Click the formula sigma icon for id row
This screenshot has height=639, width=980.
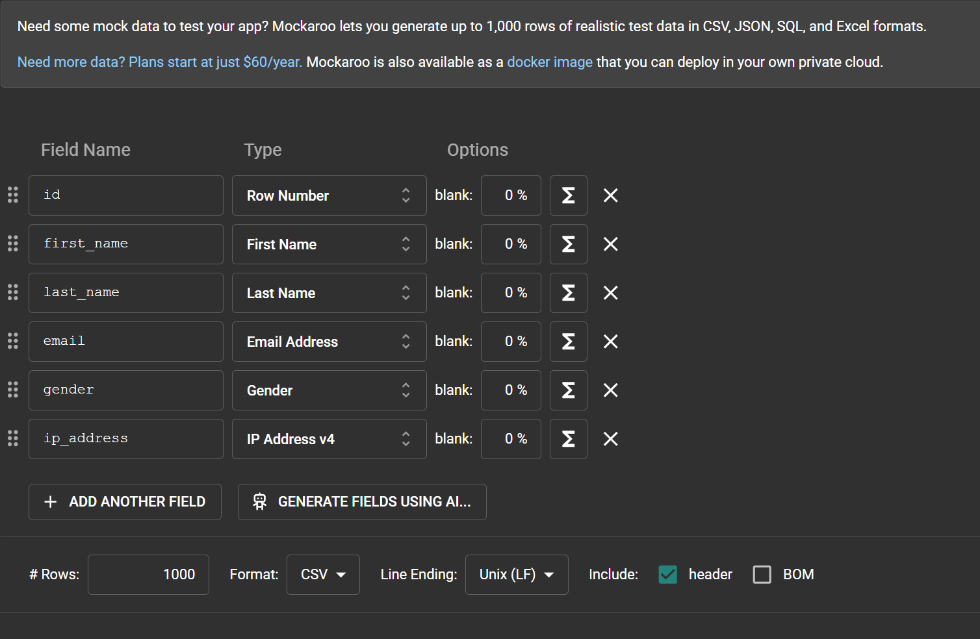tap(568, 195)
